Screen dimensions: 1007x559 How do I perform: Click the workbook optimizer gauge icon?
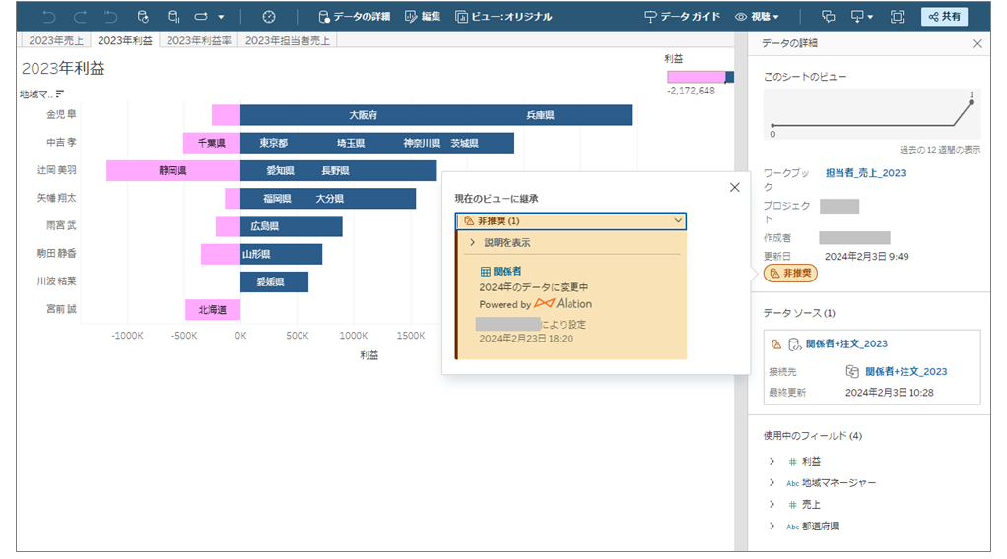[x=269, y=17]
